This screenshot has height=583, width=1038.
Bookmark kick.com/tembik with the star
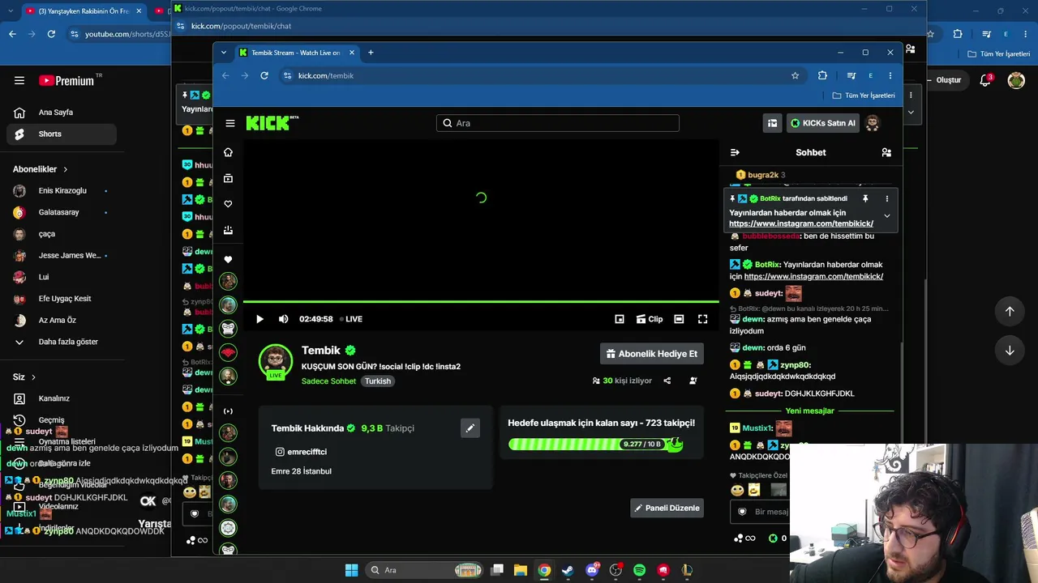[x=796, y=75]
